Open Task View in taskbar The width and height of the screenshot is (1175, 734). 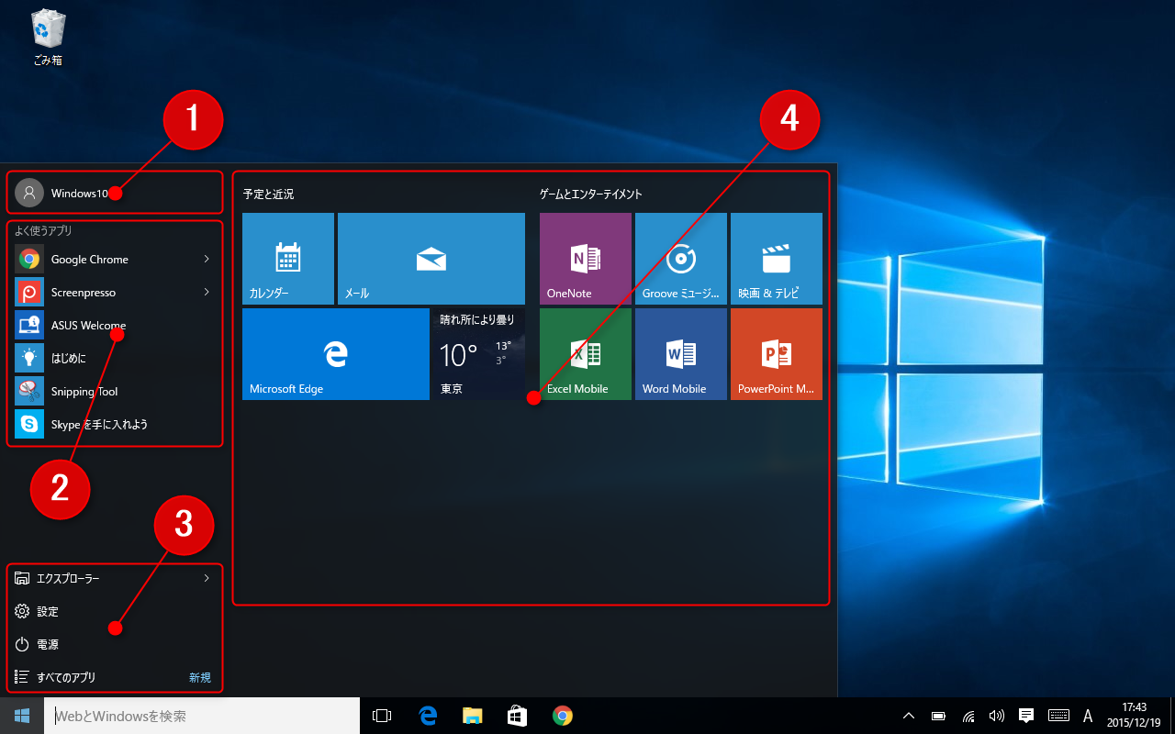(x=382, y=716)
